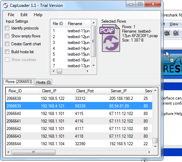
Task: Select file row testbed-17jun
Action: coord(71,66)
